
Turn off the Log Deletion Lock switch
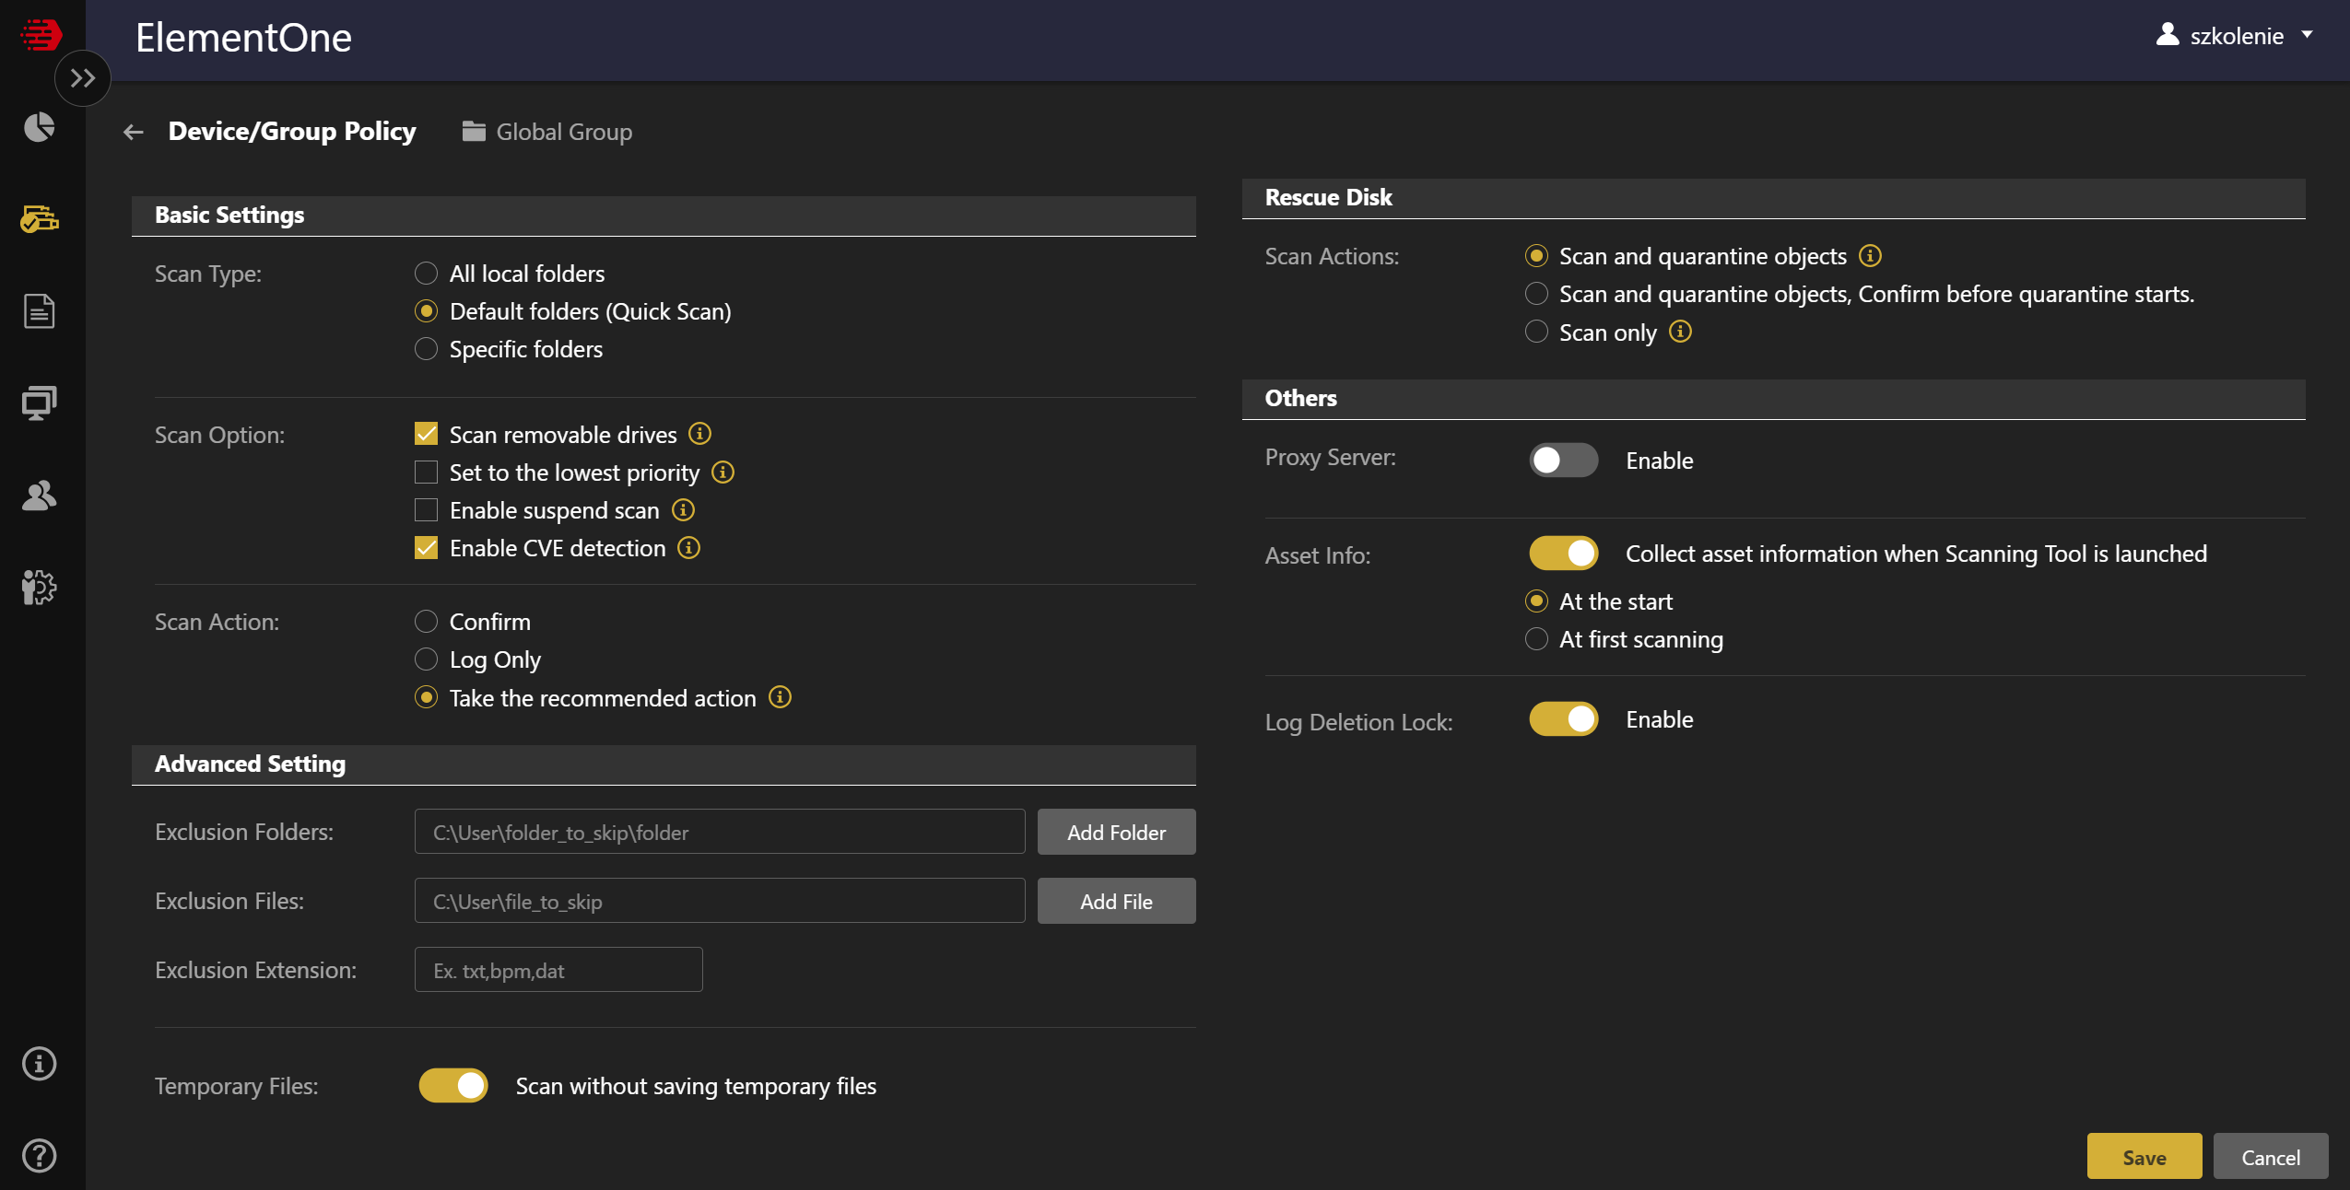(1563, 719)
